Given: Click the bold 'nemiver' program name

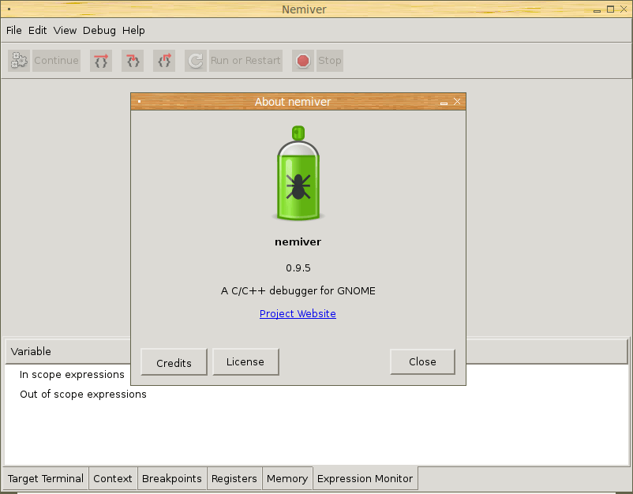Looking at the screenshot, I should [x=298, y=241].
